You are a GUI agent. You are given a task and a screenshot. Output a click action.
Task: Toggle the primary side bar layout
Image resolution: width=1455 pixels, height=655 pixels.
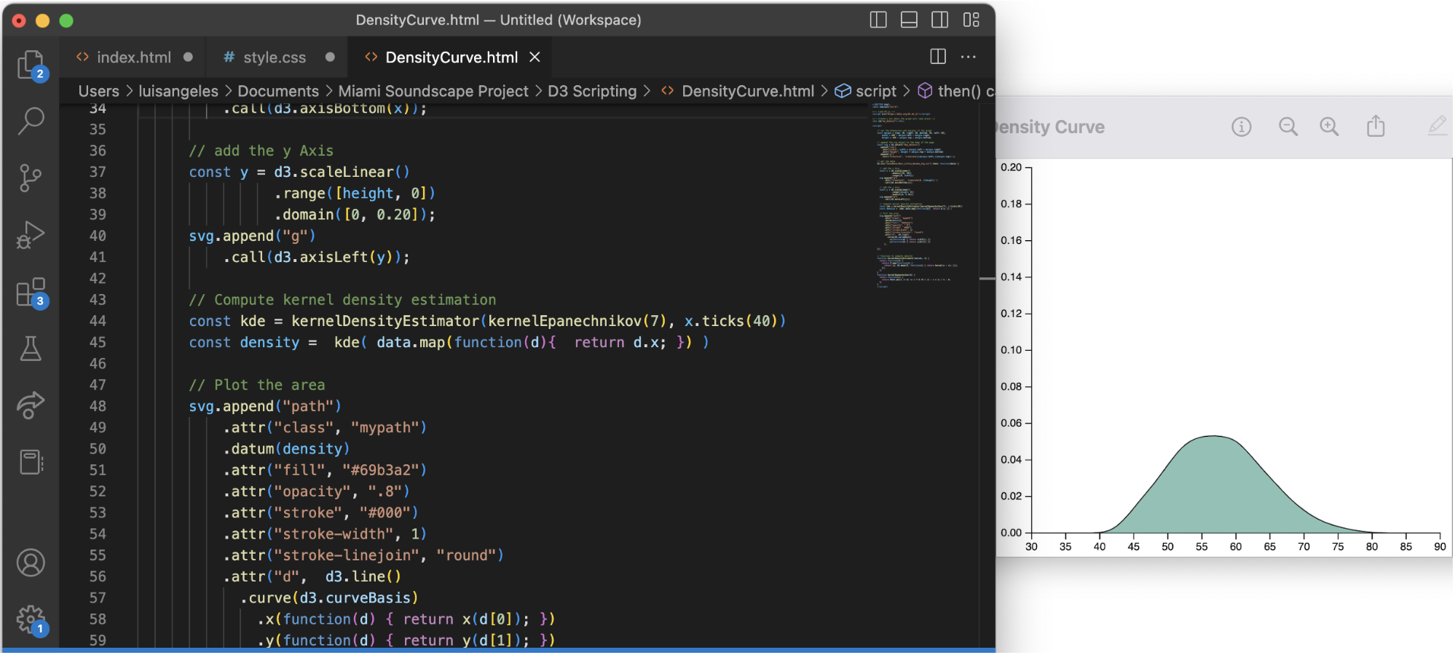(878, 20)
